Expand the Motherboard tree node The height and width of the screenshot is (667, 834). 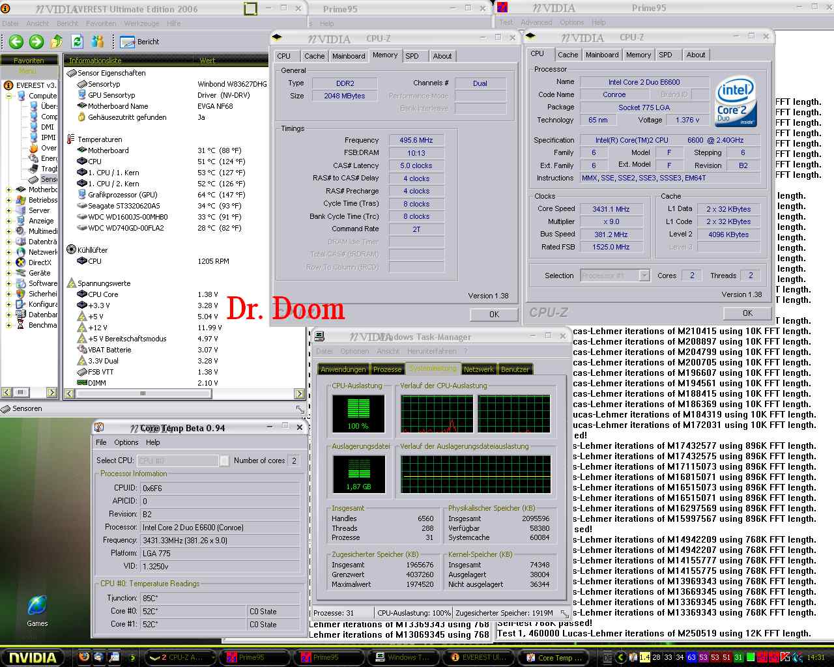tap(9, 190)
